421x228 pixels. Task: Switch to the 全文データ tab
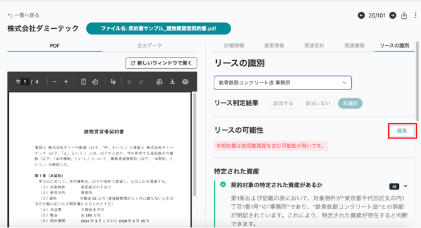[x=150, y=46]
